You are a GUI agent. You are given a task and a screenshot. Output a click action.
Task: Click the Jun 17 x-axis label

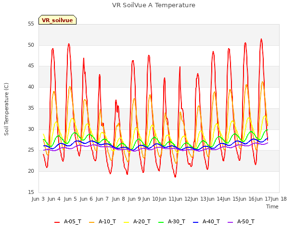(x=263, y=199)
